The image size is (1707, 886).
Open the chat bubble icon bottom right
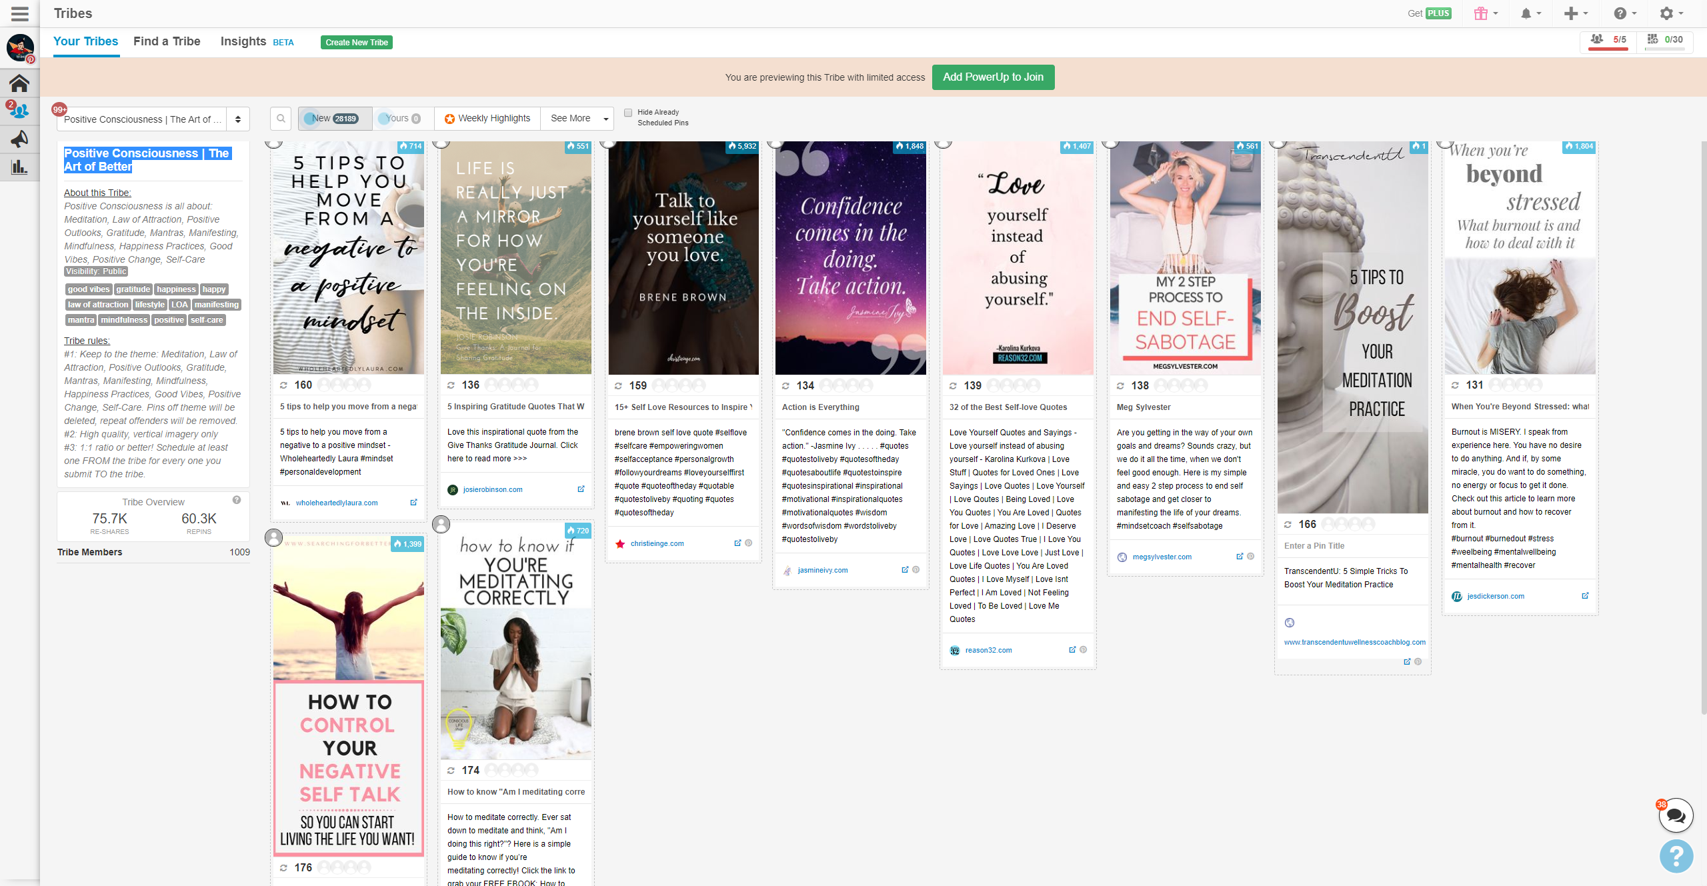1676,815
